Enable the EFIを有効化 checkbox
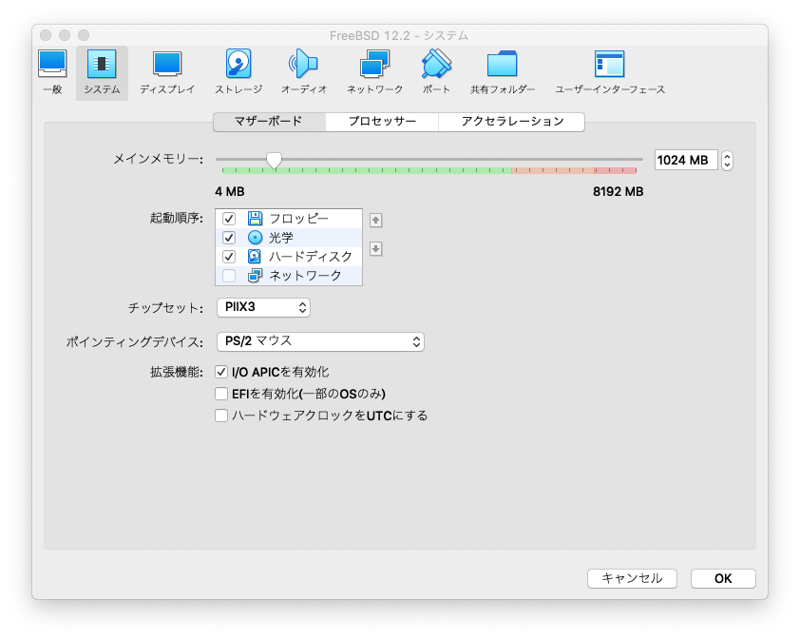This screenshot has height=639, width=800. 222,394
